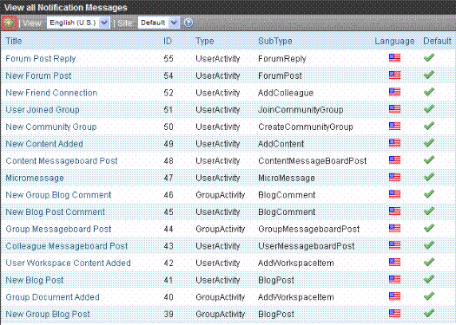Image resolution: width=456 pixels, height=325 pixels.
Task: Click the Title column header
Action: 14,41
